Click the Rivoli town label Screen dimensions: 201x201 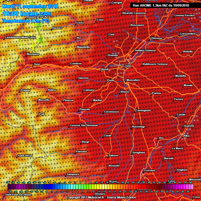pos(105,69)
